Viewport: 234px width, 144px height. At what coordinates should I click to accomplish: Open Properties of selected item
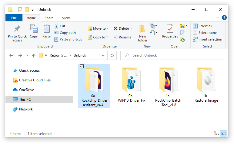[x=170, y=31]
